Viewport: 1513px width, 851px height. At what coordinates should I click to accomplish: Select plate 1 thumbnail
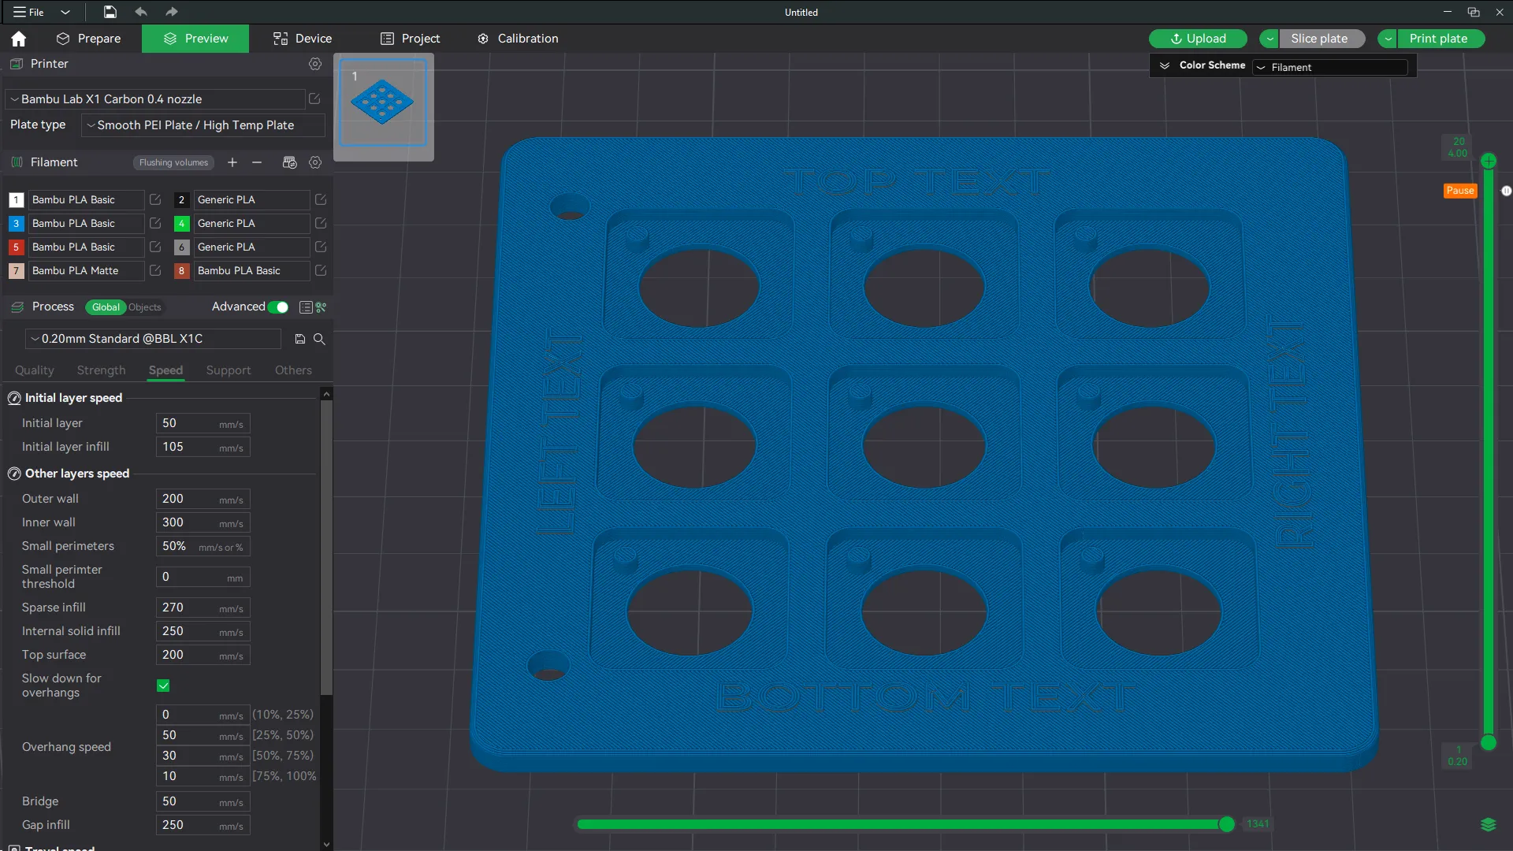(x=383, y=102)
